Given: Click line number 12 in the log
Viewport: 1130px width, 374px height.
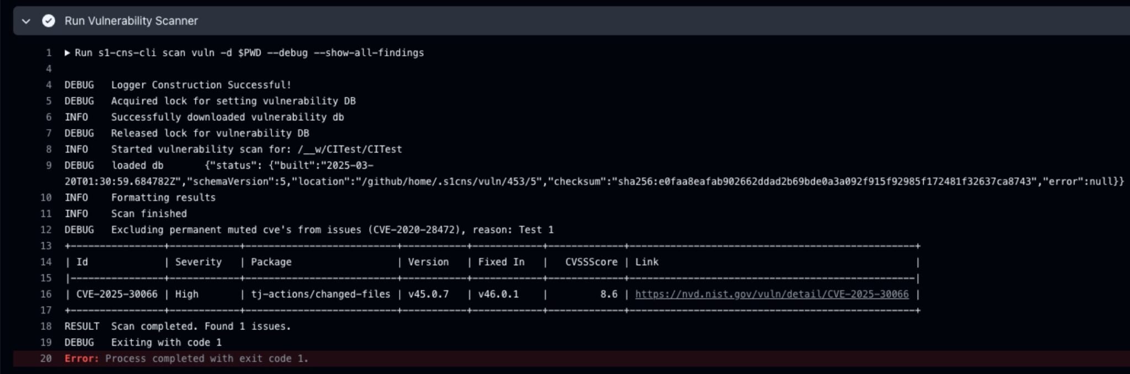Looking at the screenshot, I should coord(46,229).
